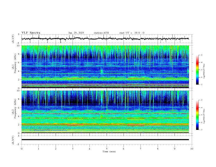Click time axis tick label "0"

pos(22,149)
